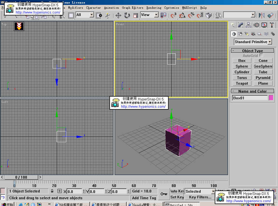Activate the Select and Rotate tool
Viewport: 278px width, 206px height.
click(127, 15)
